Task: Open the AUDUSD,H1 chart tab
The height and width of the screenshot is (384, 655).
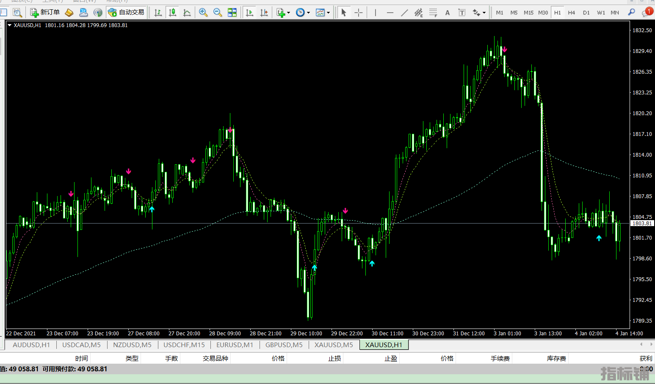Action: click(x=31, y=345)
